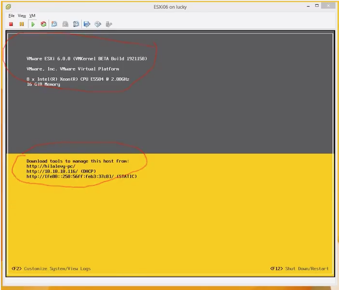Click the red Power Off toolbar icon
This screenshot has height=290, width=339.
tap(11, 24)
